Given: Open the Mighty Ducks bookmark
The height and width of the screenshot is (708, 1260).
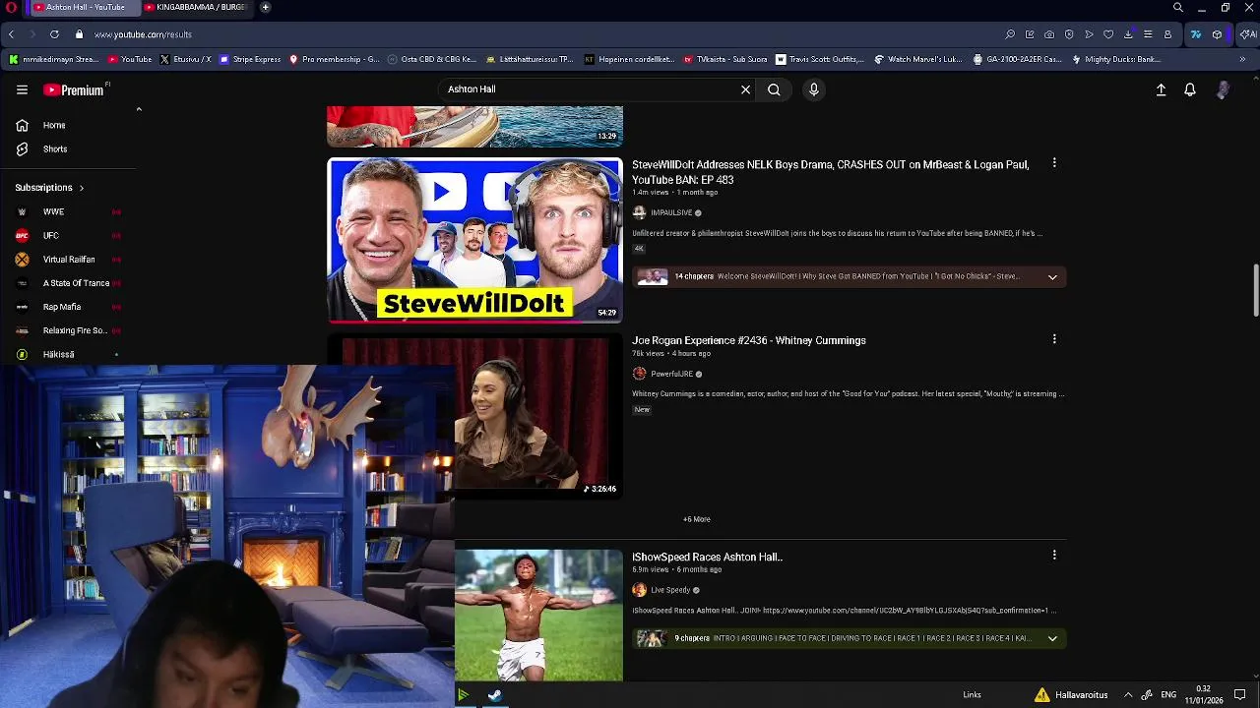Looking at the screenshot, I should point(1116,59).
